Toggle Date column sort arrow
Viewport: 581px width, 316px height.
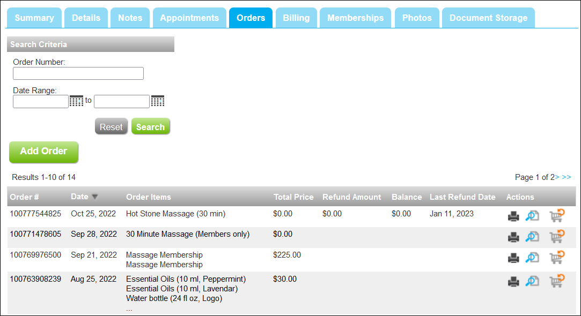tap(95, 197)
